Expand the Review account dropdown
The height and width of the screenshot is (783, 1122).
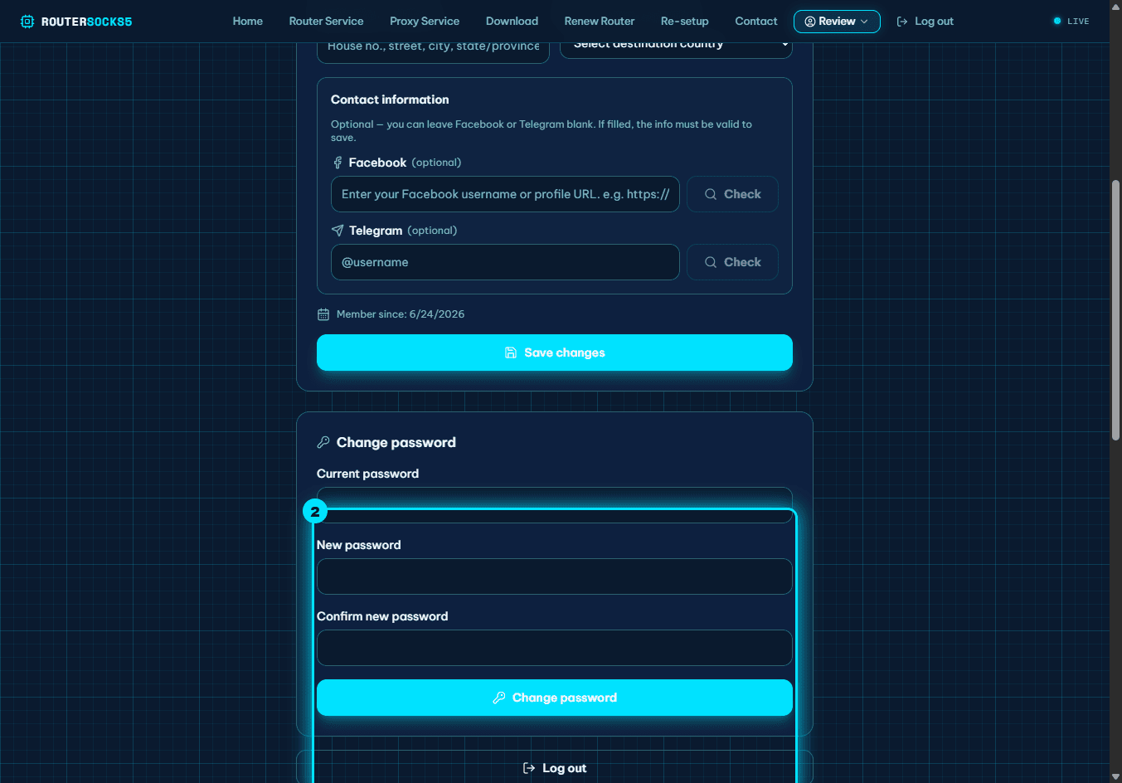click(x=837, y=22)
